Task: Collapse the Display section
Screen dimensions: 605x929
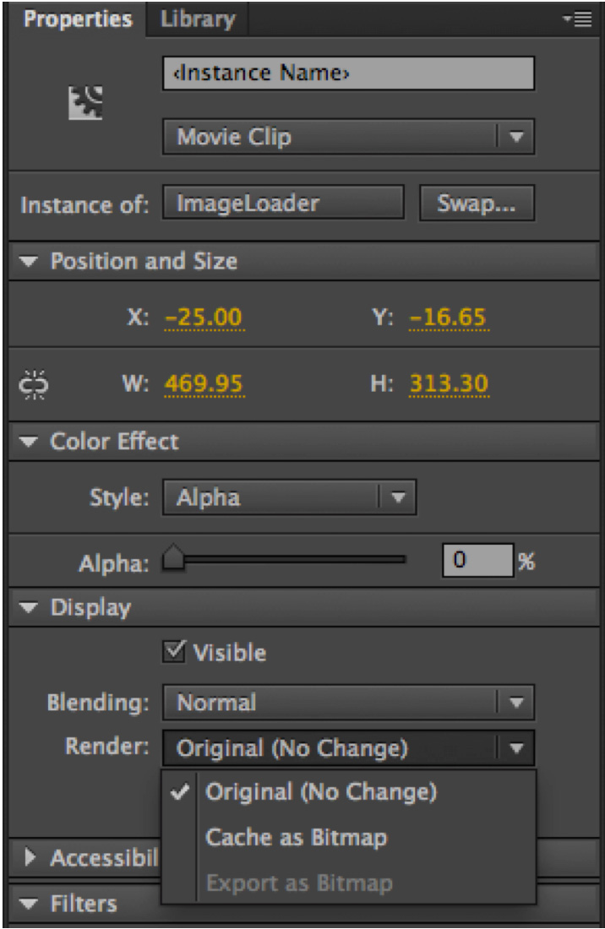Action: pos(30,607)
